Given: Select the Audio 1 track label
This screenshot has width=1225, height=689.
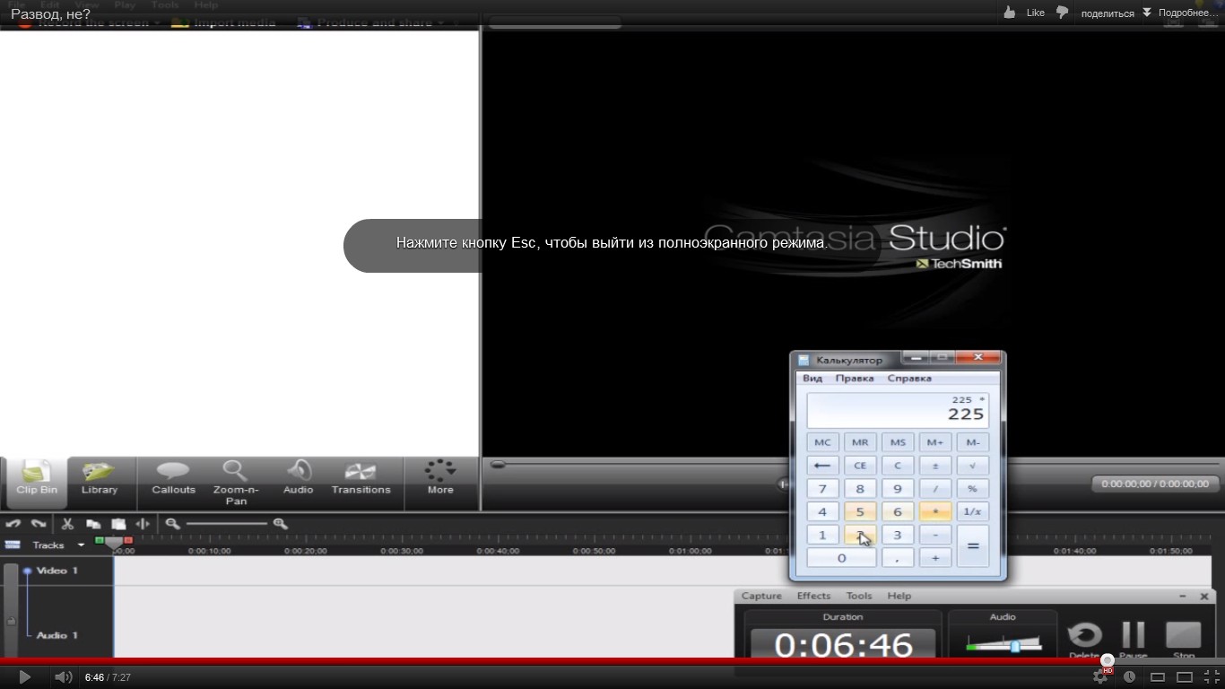Looking at the screenshot, I should point(57,635).
